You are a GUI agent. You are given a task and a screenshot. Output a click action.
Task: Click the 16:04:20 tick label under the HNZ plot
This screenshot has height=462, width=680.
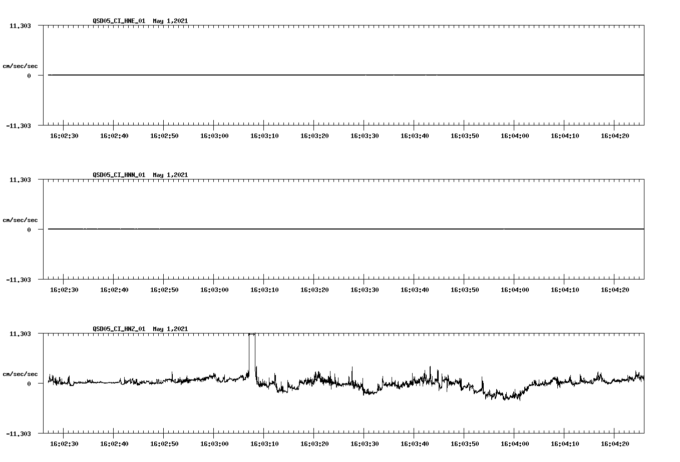click(616, 442)
